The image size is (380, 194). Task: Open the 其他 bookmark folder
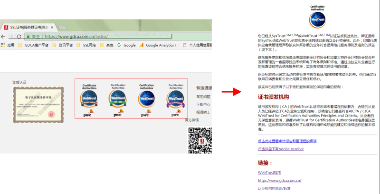pos(106,45)
